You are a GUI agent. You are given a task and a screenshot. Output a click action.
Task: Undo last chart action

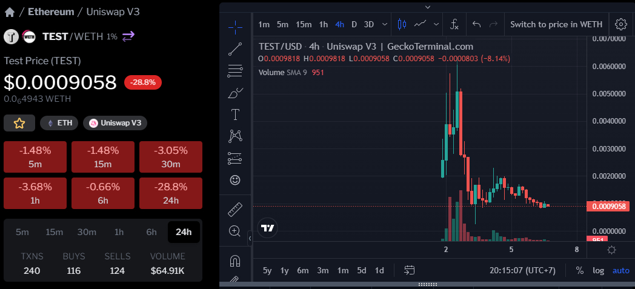[477, 24]
